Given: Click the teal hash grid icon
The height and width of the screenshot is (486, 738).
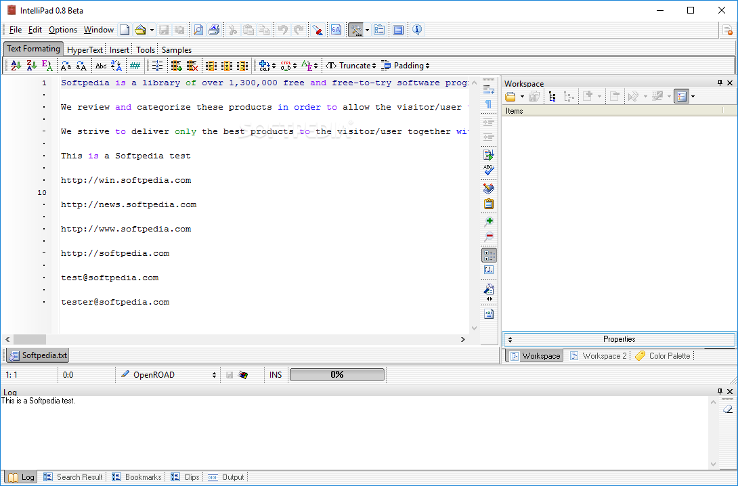Looking at the screenshot, I should [135, 66].
